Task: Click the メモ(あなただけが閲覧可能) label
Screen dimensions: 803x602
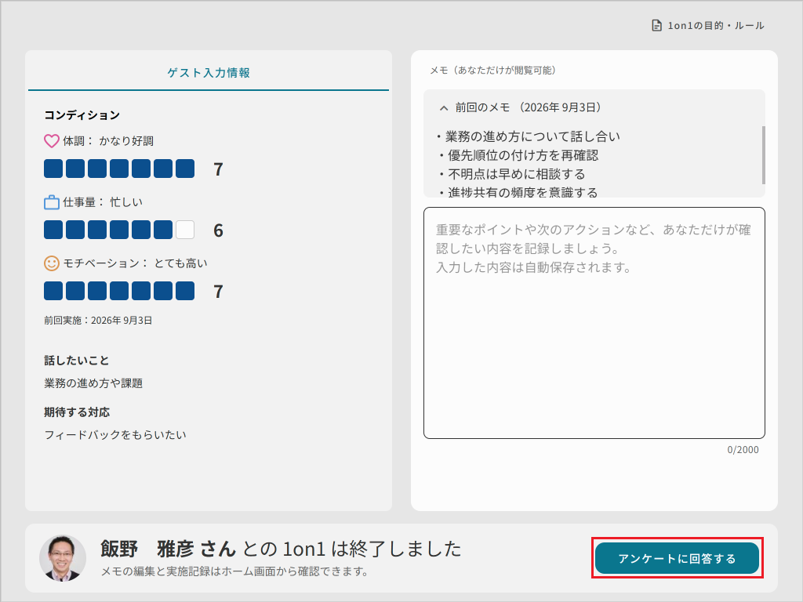Action: pos(492,70)
